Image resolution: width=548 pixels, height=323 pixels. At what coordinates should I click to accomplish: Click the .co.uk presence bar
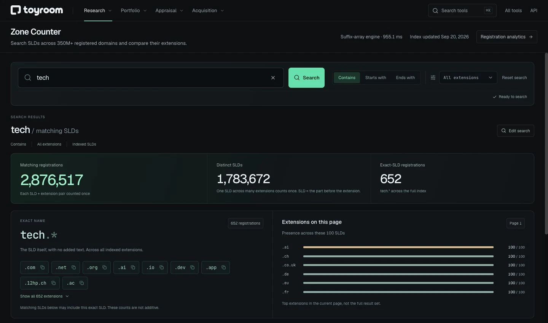pyautogui.click(x=398, y=265)
